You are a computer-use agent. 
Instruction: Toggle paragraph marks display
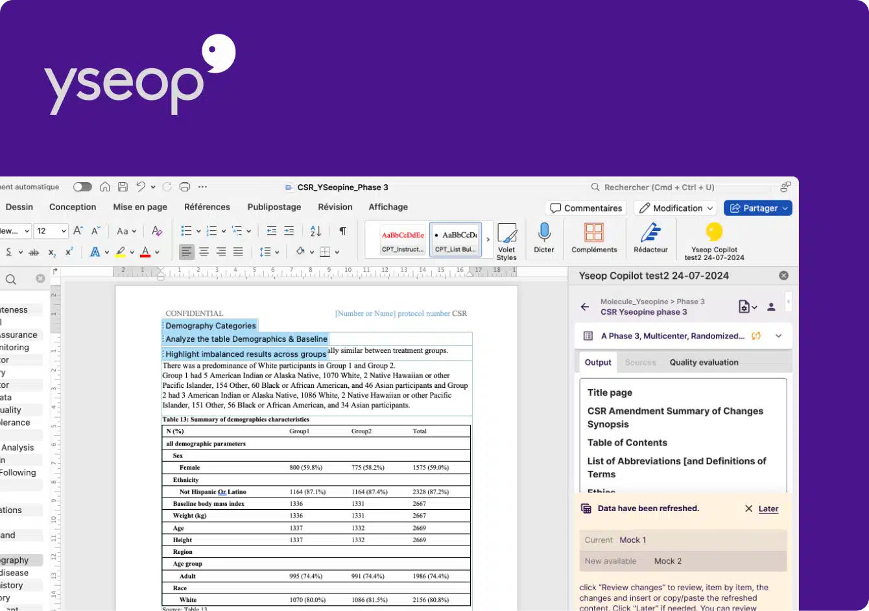coord(343,231)
